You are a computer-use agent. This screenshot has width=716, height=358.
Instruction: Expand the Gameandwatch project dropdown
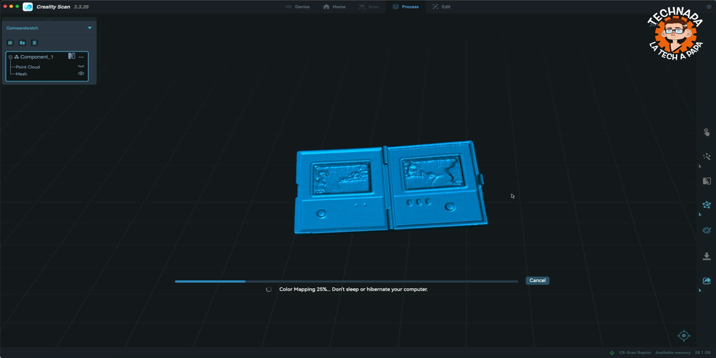coord(89,28)
